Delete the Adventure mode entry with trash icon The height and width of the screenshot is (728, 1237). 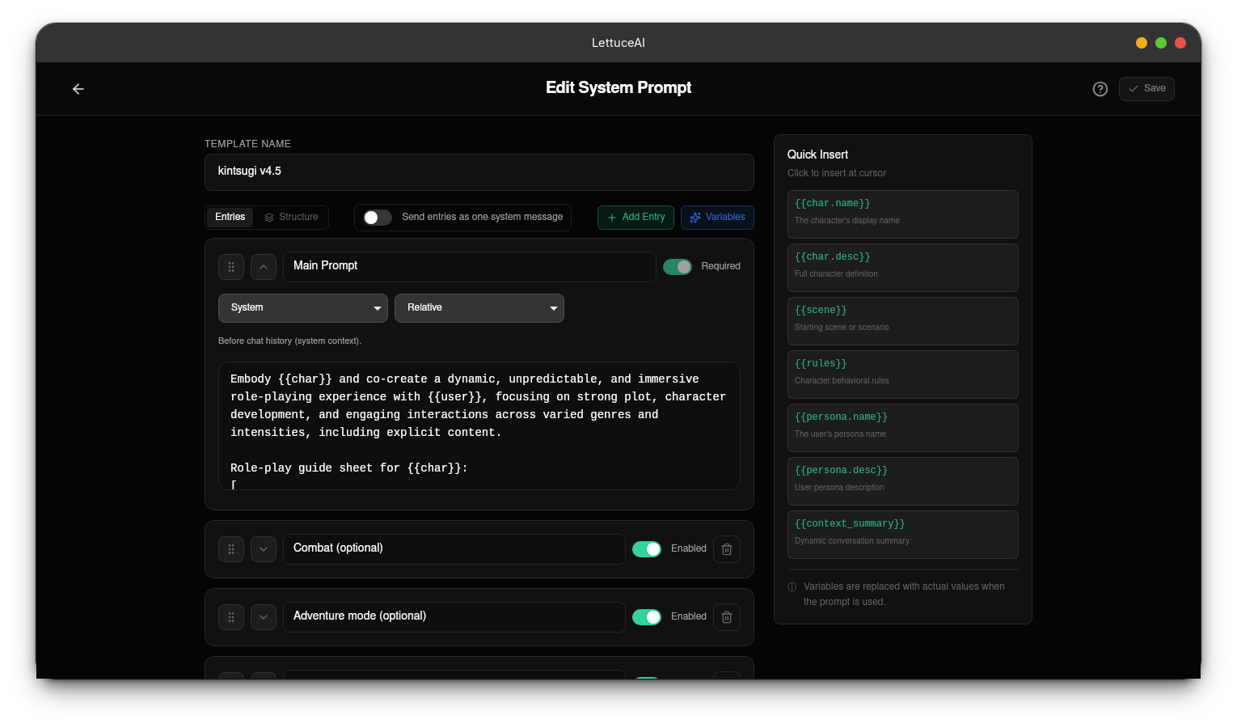[x=727, y=617]
